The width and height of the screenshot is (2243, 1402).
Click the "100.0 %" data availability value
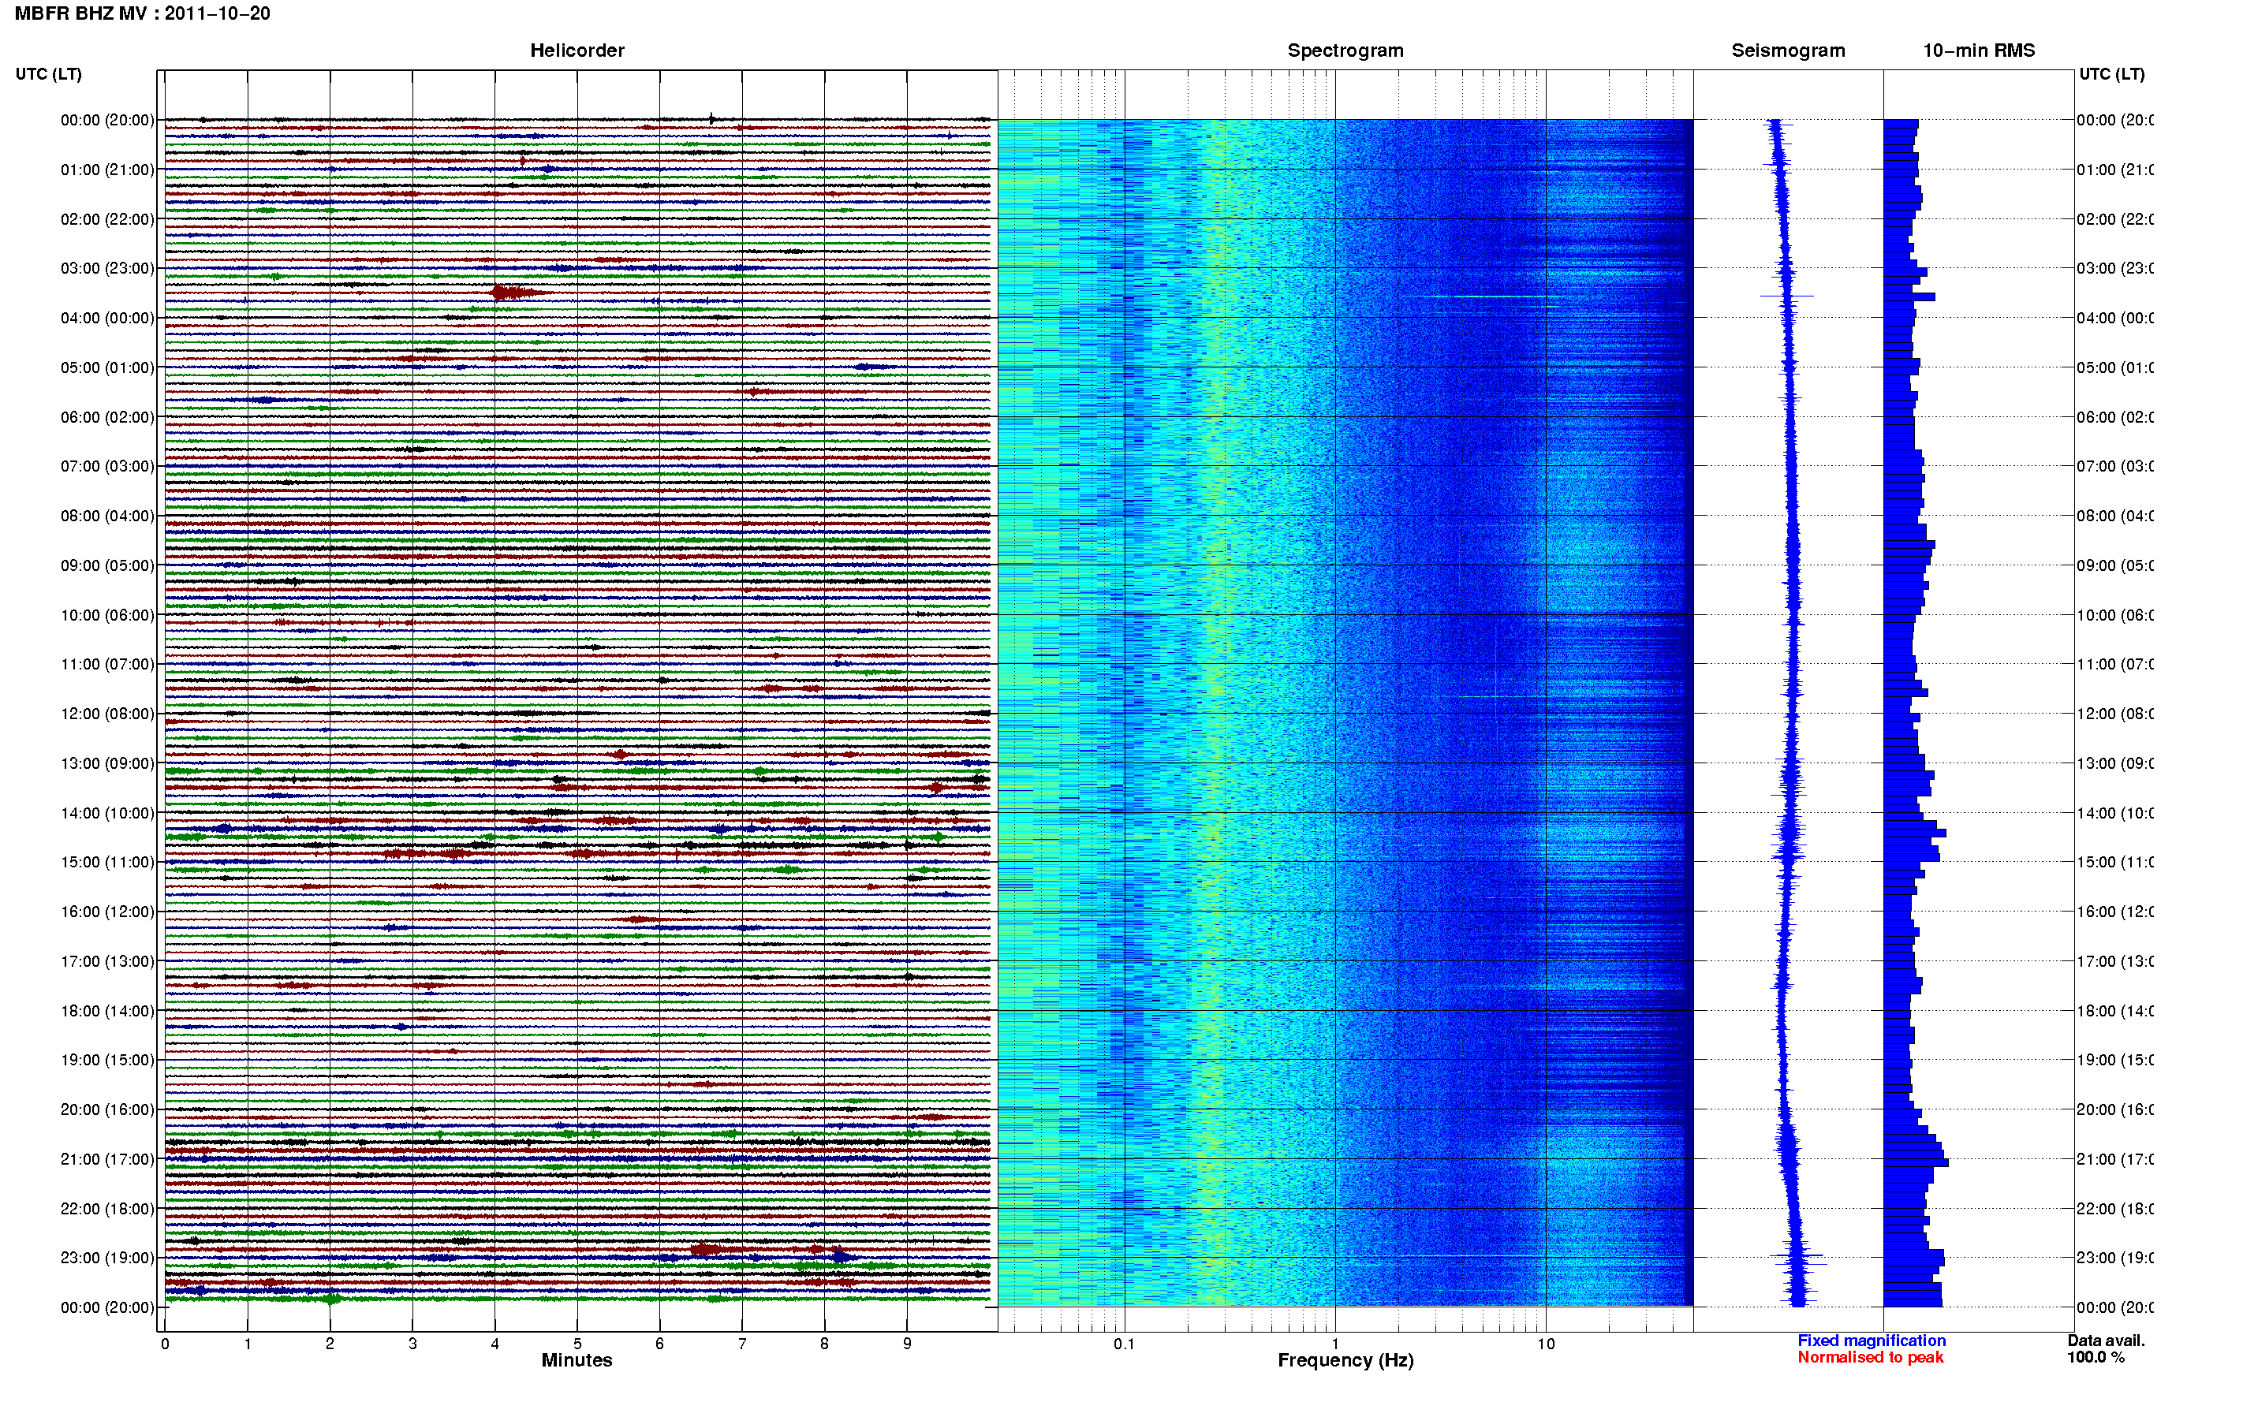[x=2096, y=1358]
